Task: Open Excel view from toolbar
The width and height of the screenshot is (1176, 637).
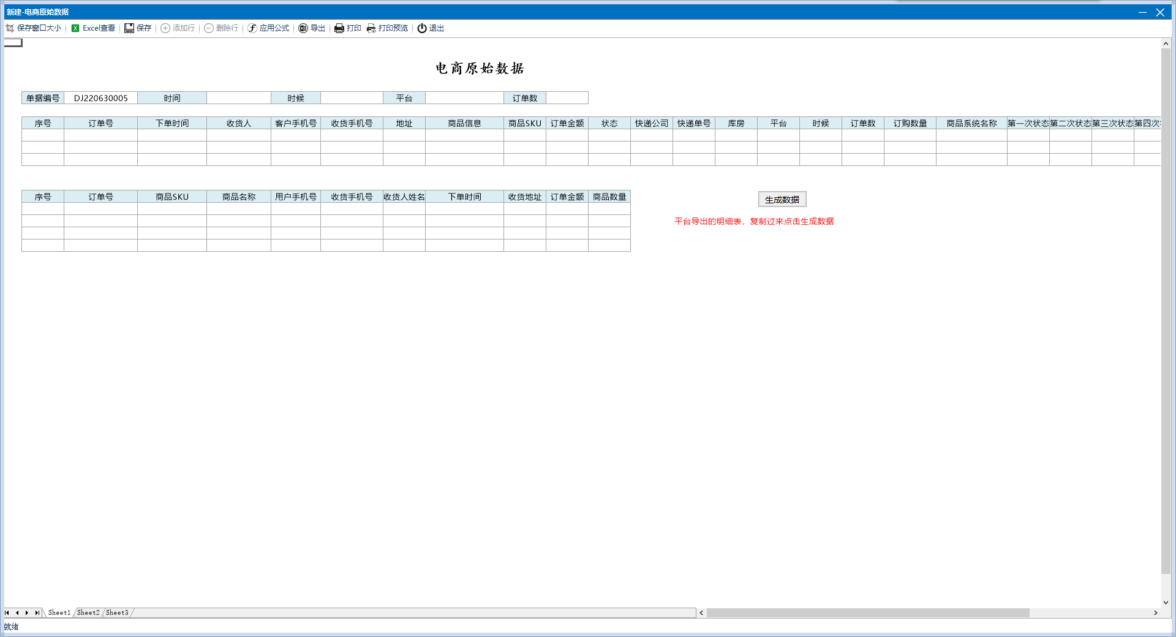Action: 75,28
